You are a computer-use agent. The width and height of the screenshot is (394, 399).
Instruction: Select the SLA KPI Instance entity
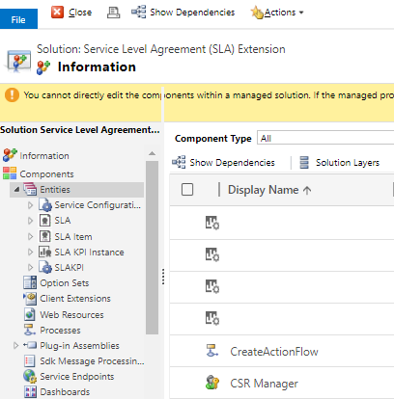(89, 253)
